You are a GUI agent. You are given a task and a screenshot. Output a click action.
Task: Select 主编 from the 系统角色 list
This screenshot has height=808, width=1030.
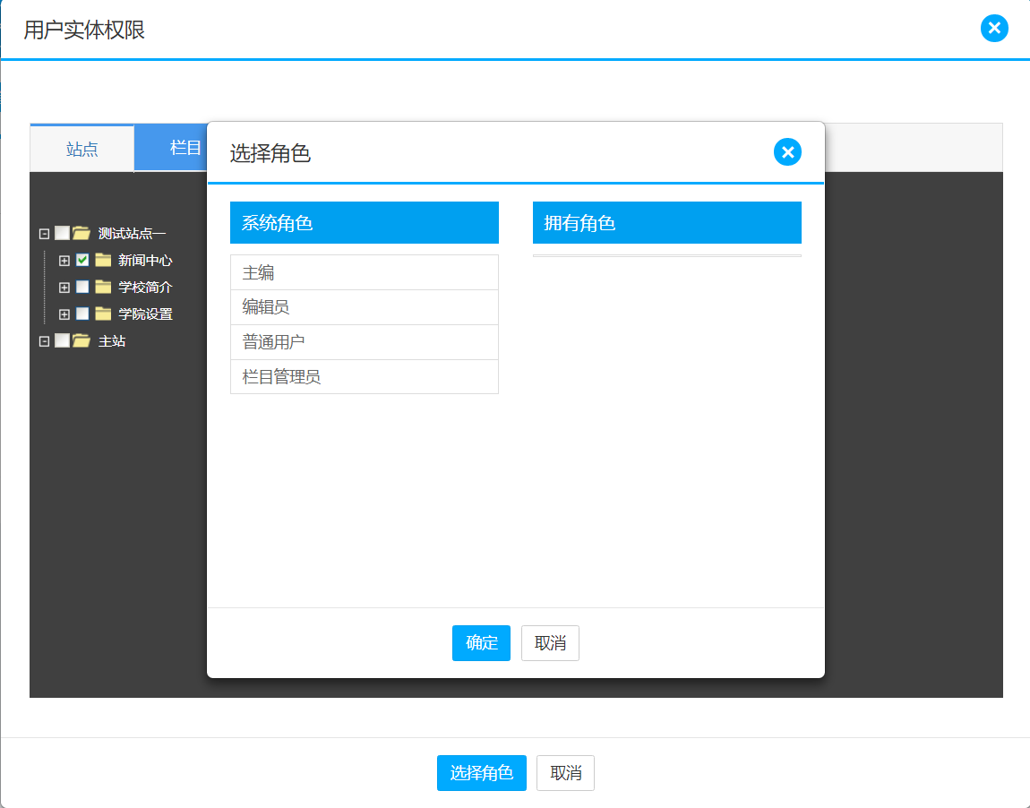[364, 272]
